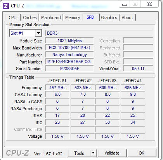Viewport: 163px width, 160px height.
Task: Go to the Memory tab
Action: 73,18
